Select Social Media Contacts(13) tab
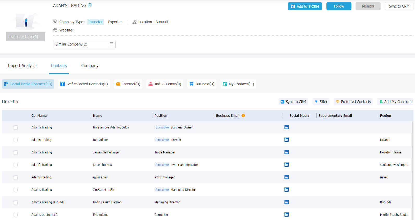The width and height of the screenshot is (415, 220). 28,84
